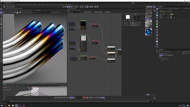Select the Scale tool in left palette
The image size is (190, 107).
click(1, 24)
